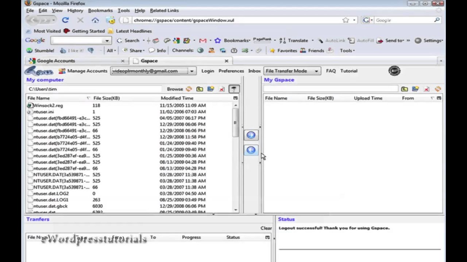
Task: Open the Google toolbar Settings dropdown
Action: 429,40
